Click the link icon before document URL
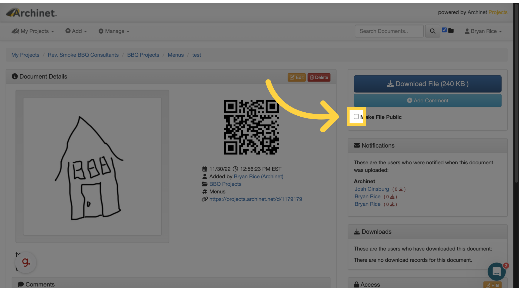The image size is (519, 291). click(205, 199)
